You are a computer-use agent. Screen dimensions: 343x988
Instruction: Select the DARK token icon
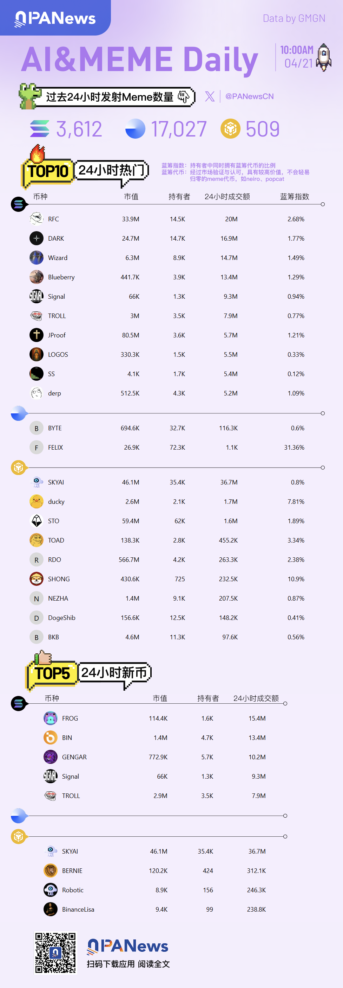[x=37, y=238]
